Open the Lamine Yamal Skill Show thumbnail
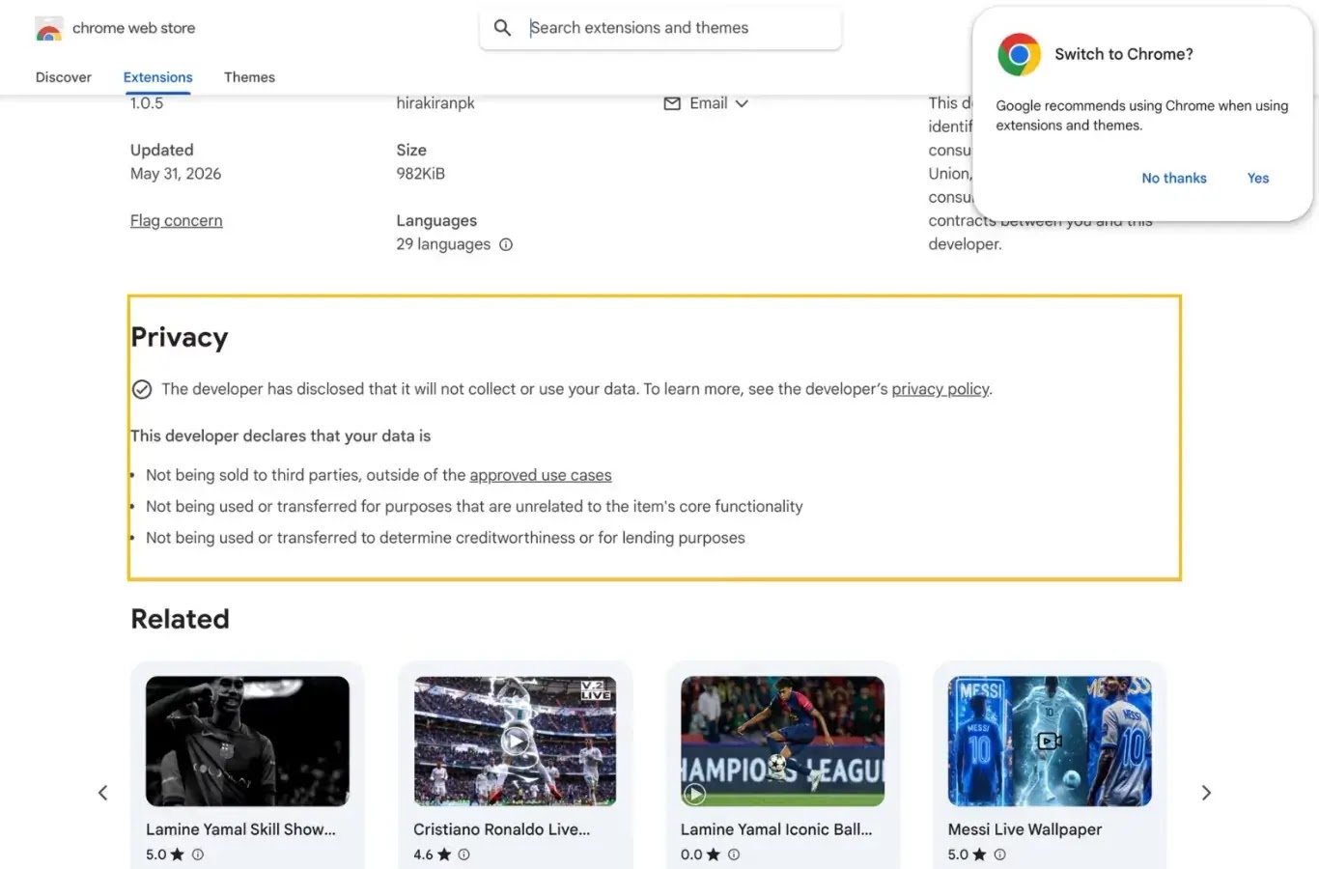 247,742
